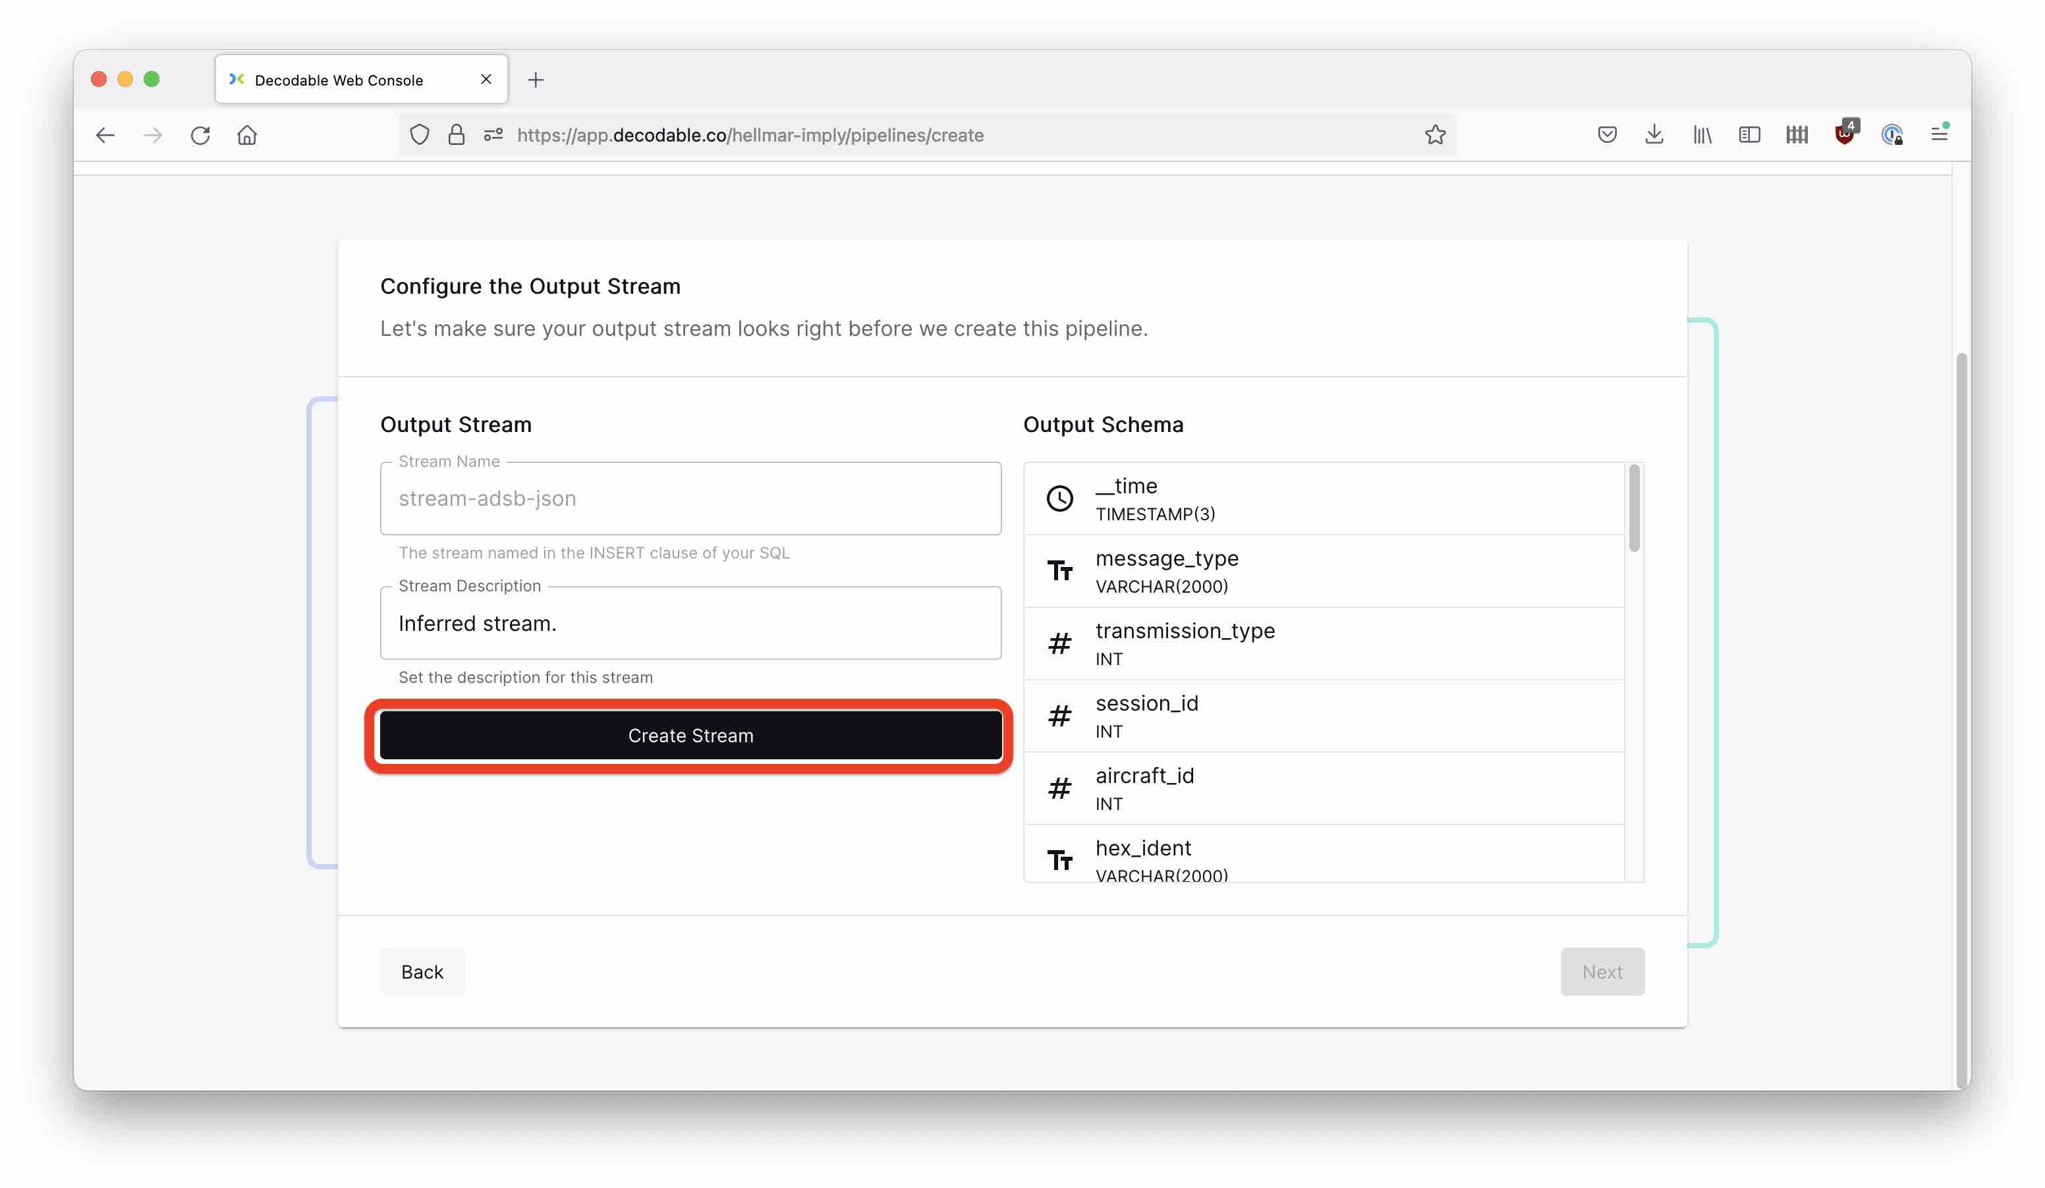Image resolution: width=2045 pixels, height=1188 pixels.
Task: Open the Firefox application menu
Action: point(1940,134)
